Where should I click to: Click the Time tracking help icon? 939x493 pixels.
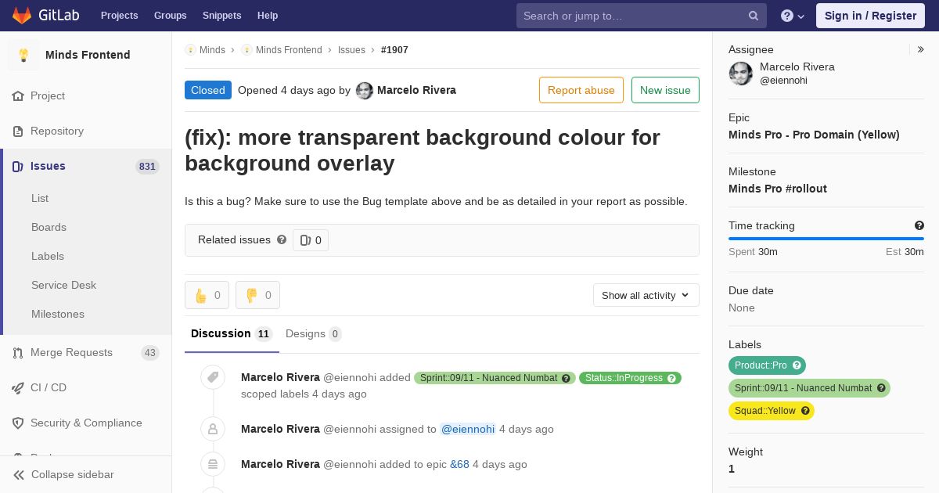[919, 225]
